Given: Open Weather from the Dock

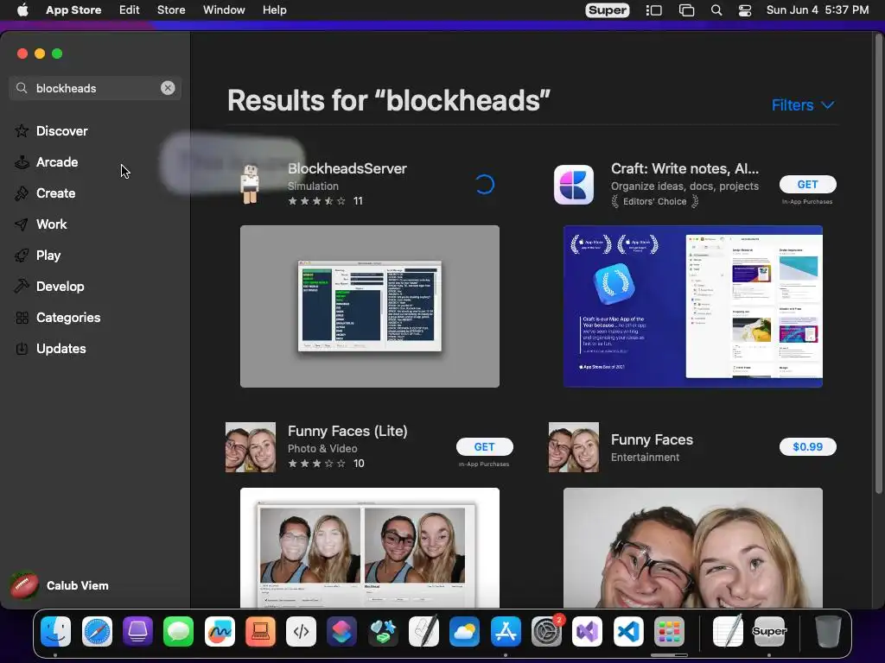Looking at the screenshot, I should [464, 631].
